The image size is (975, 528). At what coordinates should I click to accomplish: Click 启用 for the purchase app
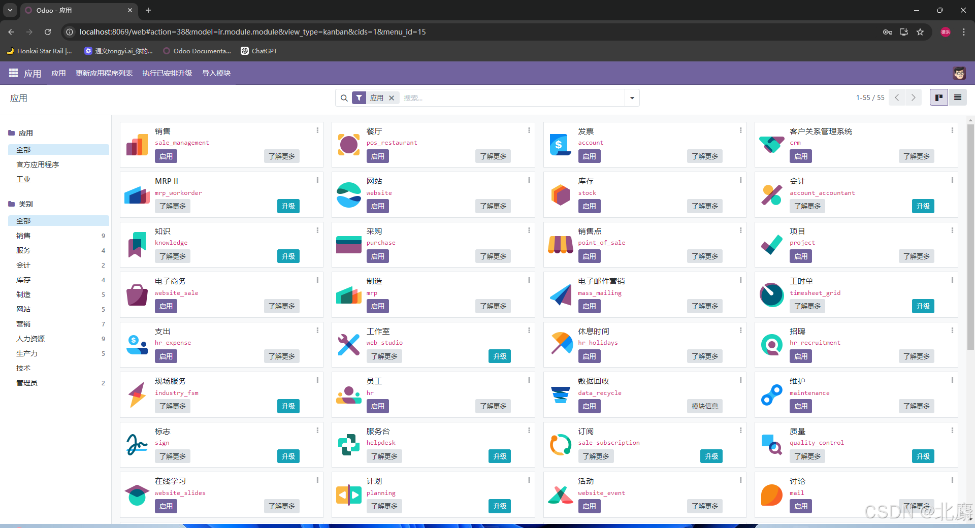378,256
